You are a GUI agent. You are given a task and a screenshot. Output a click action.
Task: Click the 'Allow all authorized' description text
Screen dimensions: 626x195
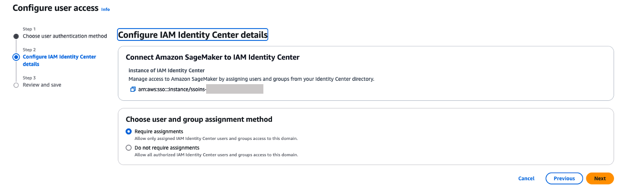[x=216, y=155]
